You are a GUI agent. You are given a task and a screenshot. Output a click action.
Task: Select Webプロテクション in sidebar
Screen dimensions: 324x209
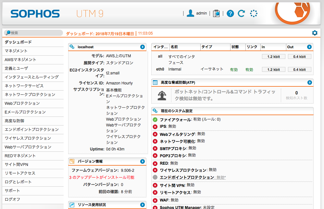tap(22, 103)
